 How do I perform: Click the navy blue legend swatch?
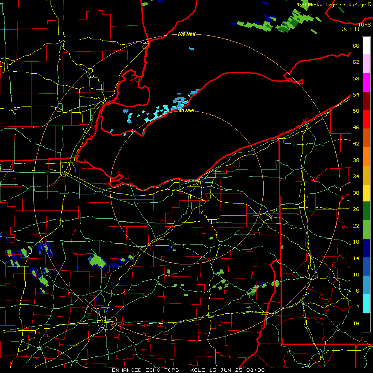click(366, 248)
